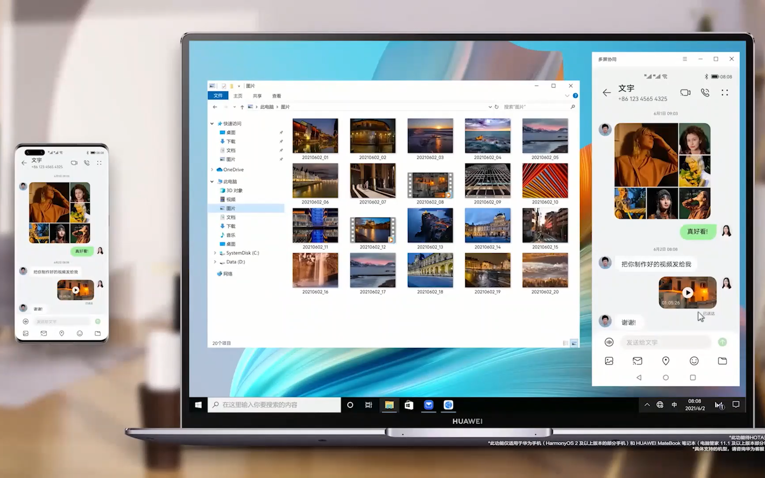Open the 文件 menu in File Explorer

click(218, 96)
